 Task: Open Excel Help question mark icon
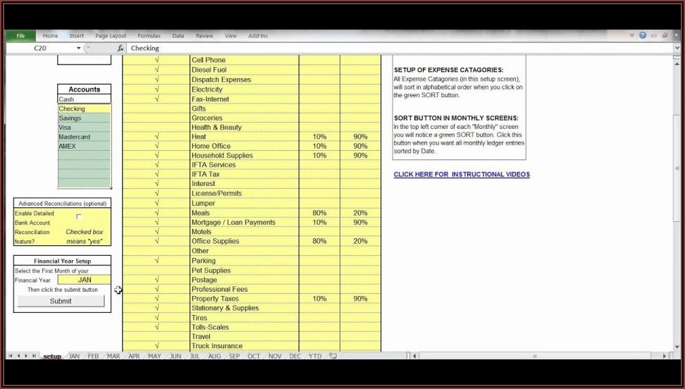pyautogui.click(x=643, y=35)
